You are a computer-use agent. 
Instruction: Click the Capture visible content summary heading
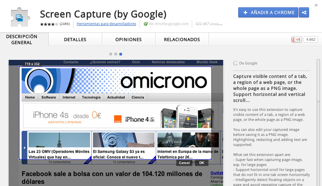point(270,88)
